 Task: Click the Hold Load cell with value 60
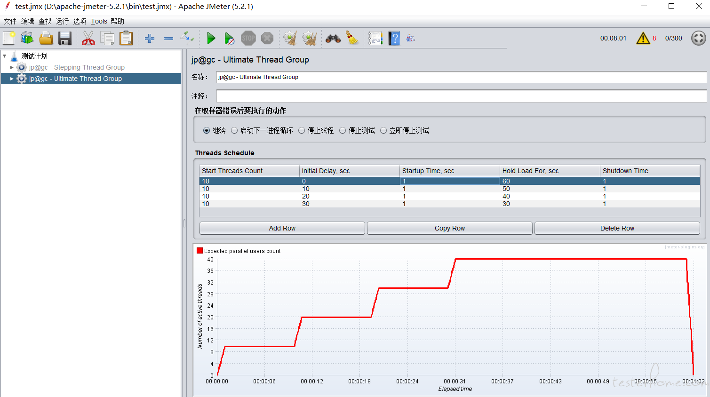[x=550, y=181]
